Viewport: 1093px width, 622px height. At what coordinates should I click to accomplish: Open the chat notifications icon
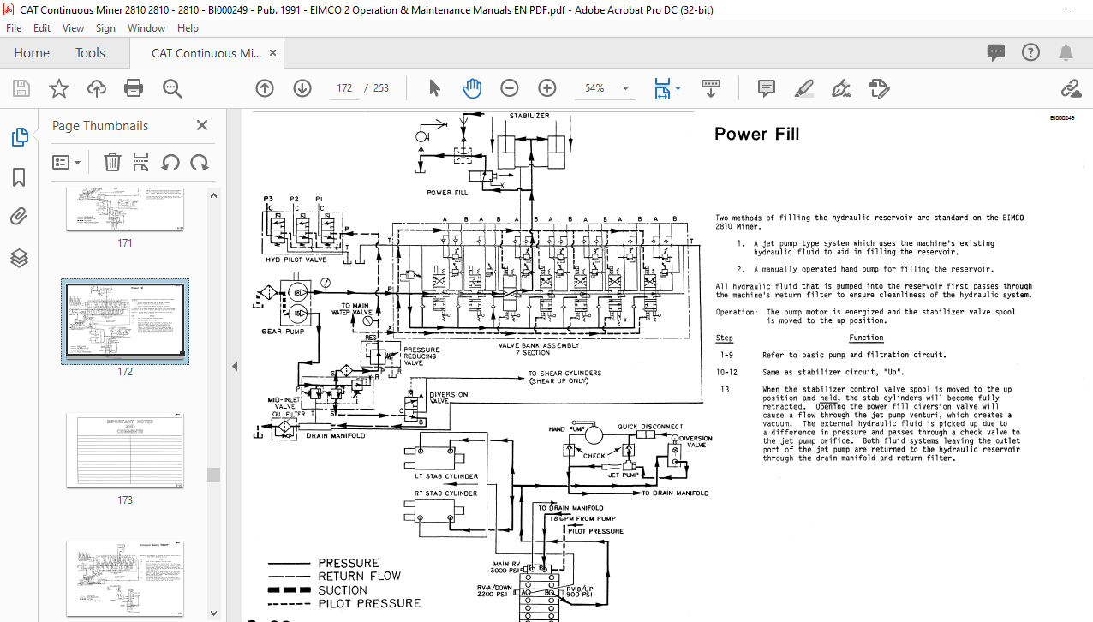996,53
